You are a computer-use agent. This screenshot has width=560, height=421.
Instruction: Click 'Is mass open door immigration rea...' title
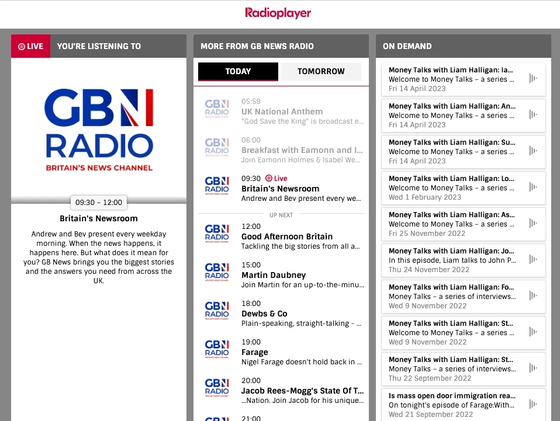pyautogui.click(x=452, y=396)
